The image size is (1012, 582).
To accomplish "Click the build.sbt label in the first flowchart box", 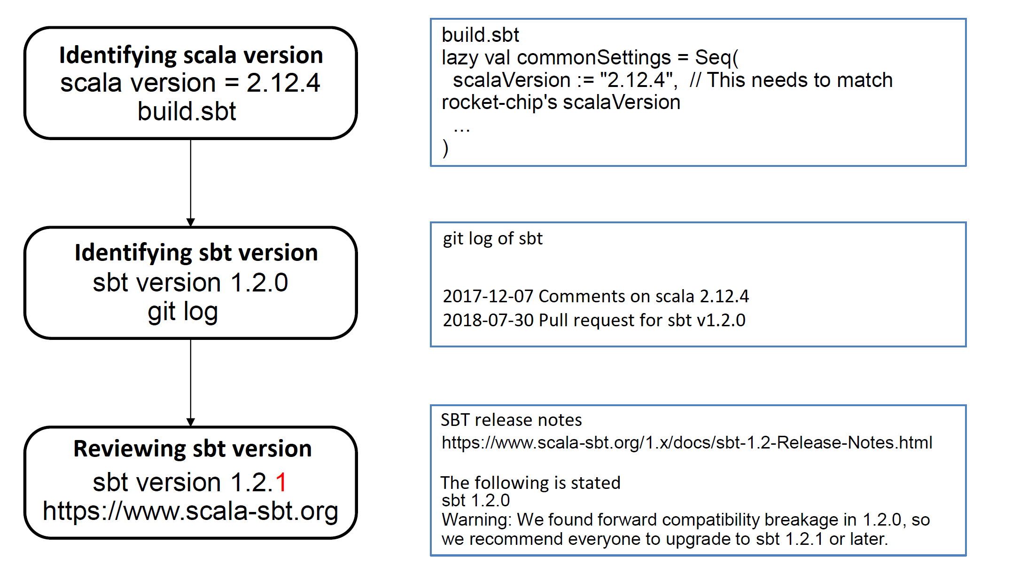I will (x=187, y=112).
